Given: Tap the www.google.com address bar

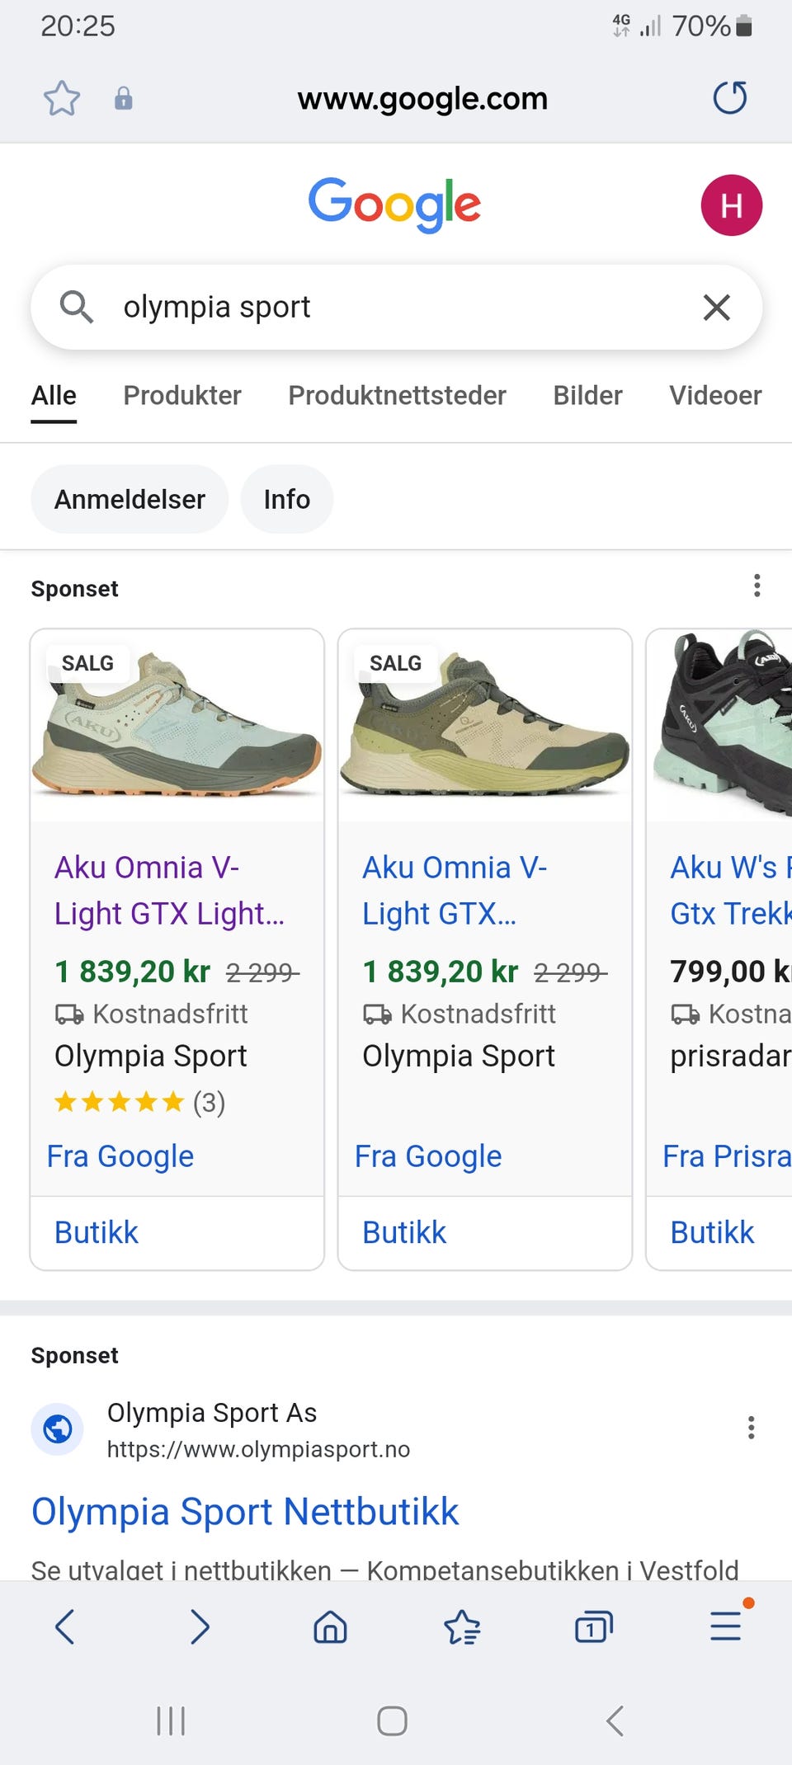Looking at the screenshot, I should (422, 99).
